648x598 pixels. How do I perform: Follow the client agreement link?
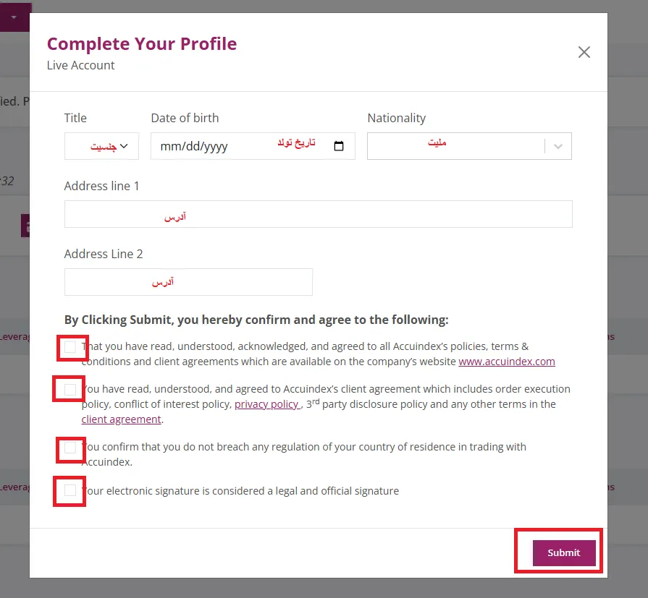pyautogui.click(x=121, y=419)
